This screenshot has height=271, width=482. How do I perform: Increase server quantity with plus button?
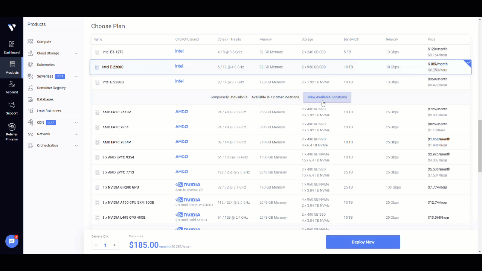114,245
